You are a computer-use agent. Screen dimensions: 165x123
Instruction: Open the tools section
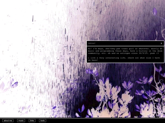tap(42, 121)
